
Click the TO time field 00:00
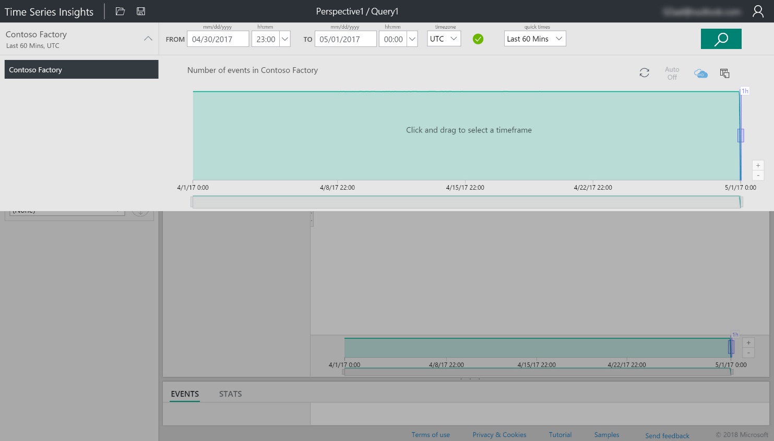tap(393, 39)
